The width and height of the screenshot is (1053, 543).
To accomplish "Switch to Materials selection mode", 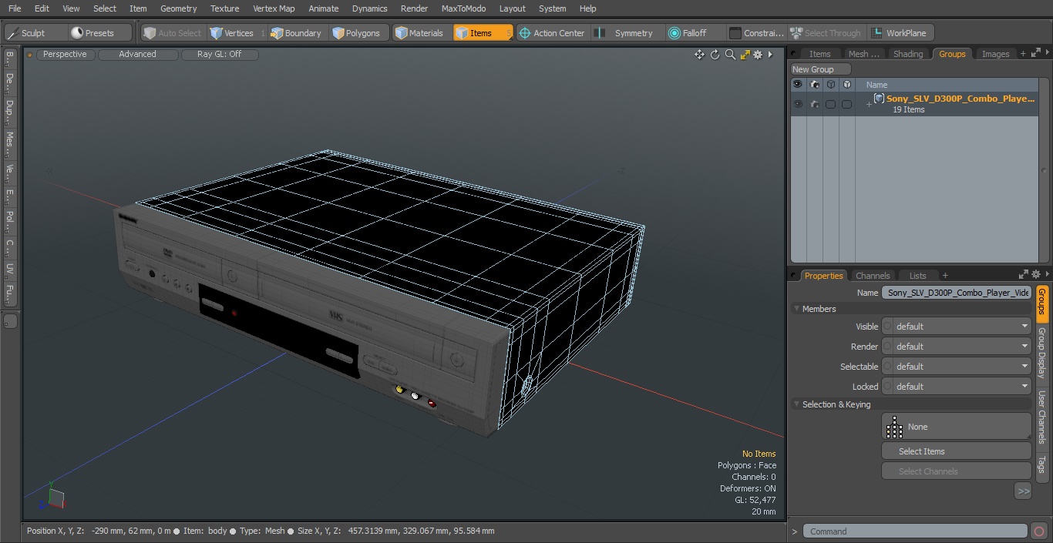I will point(419,33).
